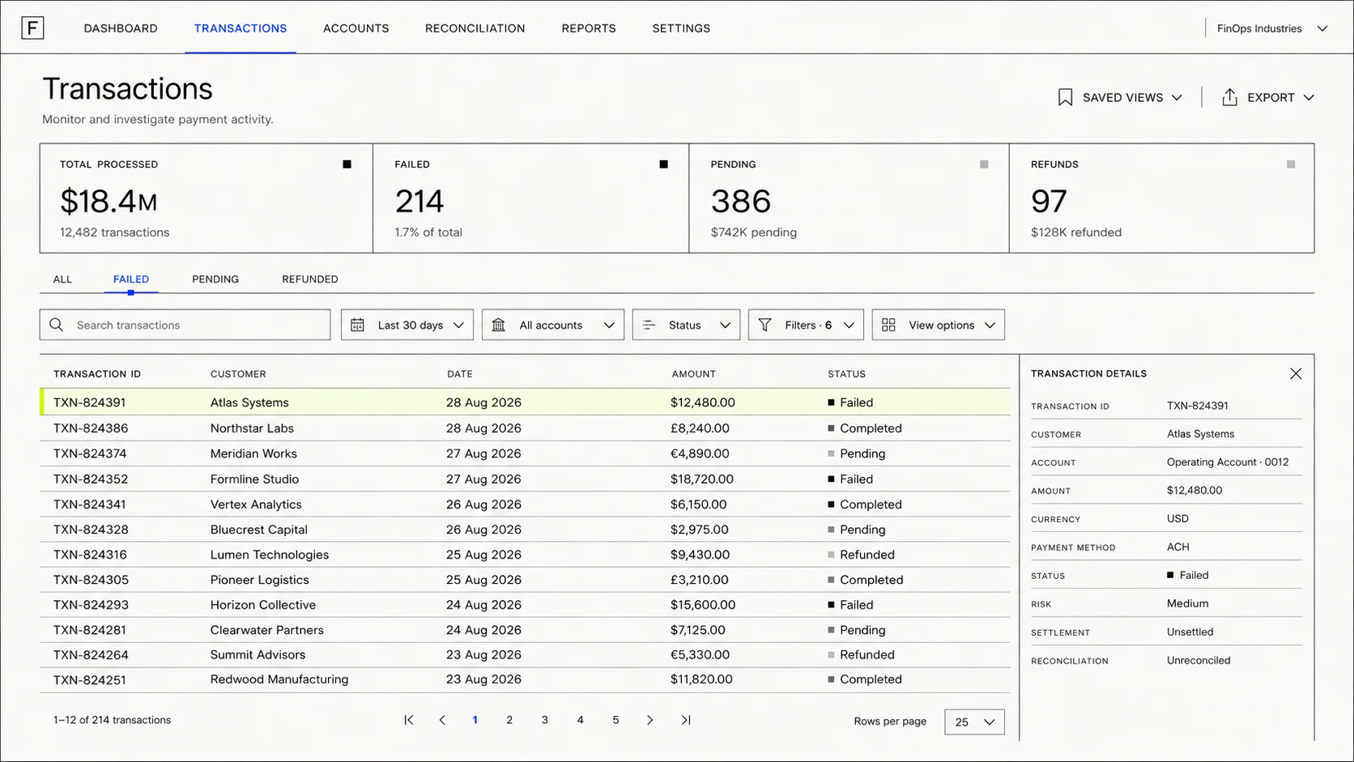Click Bluecrest Capital customer name

point(259,530)
